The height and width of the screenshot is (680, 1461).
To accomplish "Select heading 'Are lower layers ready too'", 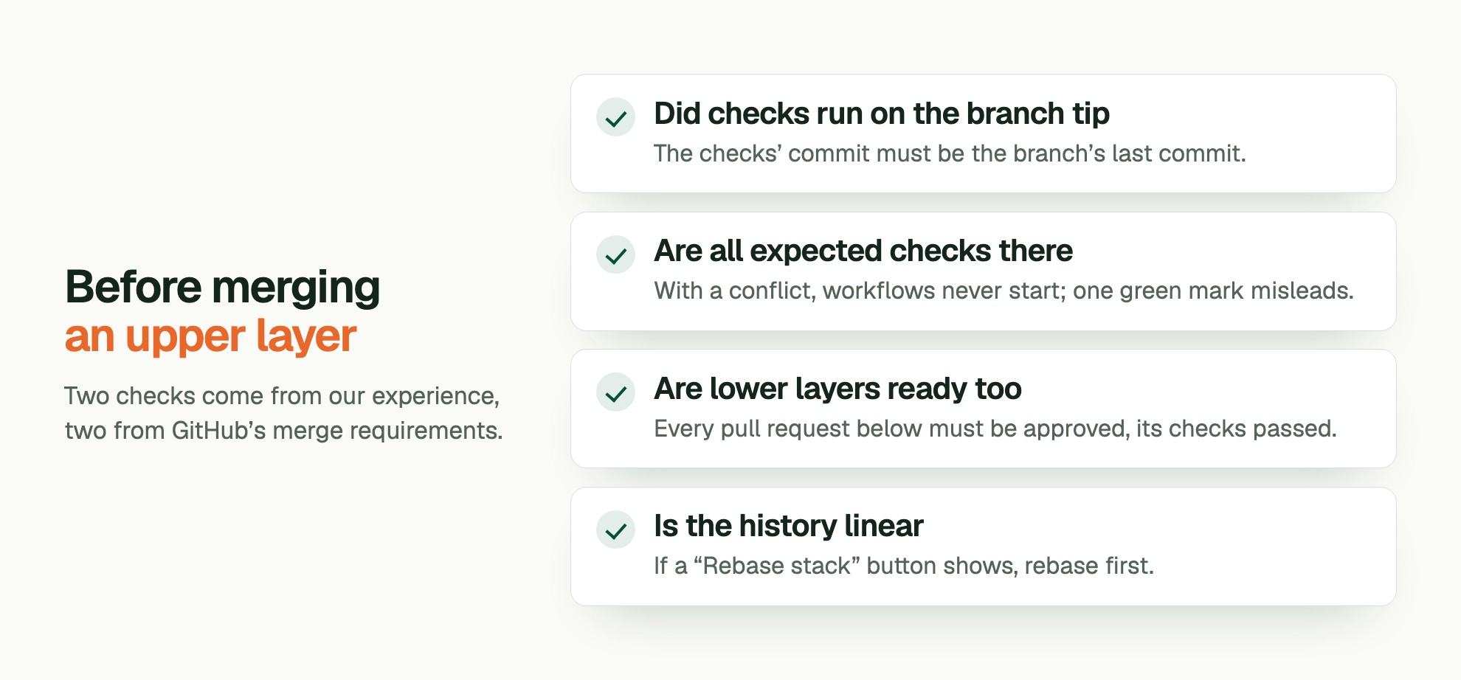I will [837, 389].
